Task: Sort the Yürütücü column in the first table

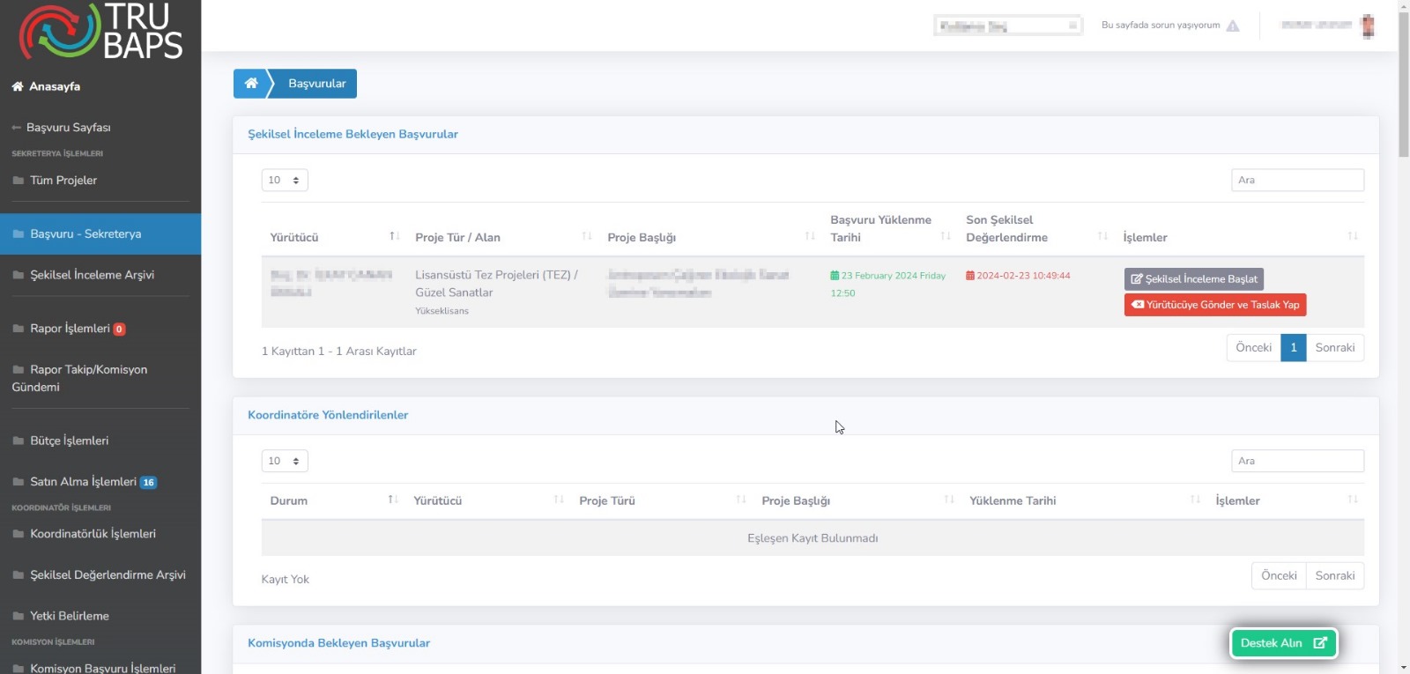Action: point(394,236)
